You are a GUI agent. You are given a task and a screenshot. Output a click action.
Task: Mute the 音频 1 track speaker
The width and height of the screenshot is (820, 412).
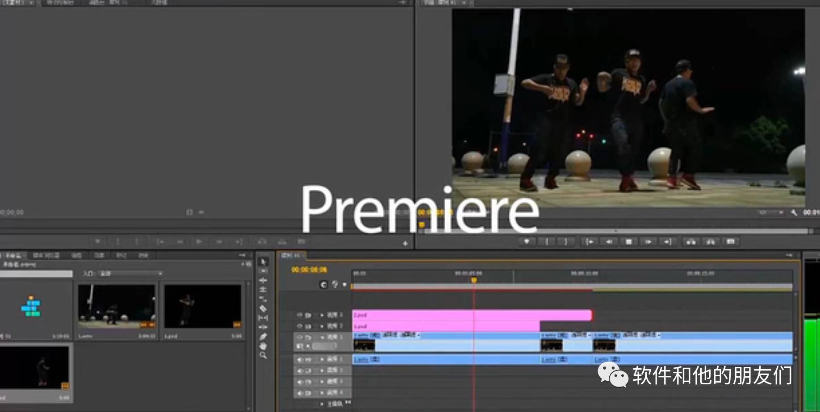point(300,359)
